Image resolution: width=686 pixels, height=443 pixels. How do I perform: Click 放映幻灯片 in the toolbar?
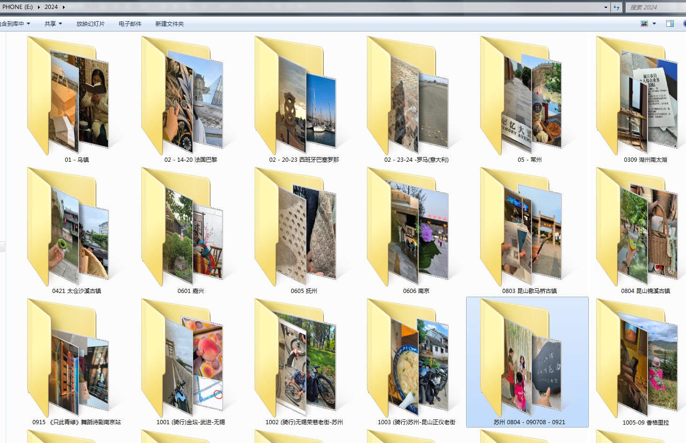pyautogui.click(x=90, y=24)
